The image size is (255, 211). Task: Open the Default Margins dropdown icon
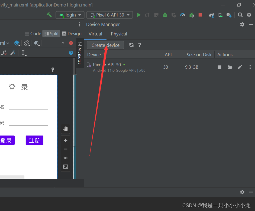pos(24,53)
